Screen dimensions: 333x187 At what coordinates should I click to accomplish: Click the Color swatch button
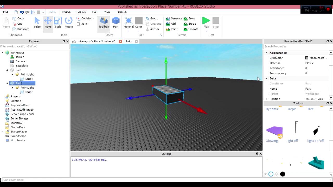click(139, 22)
